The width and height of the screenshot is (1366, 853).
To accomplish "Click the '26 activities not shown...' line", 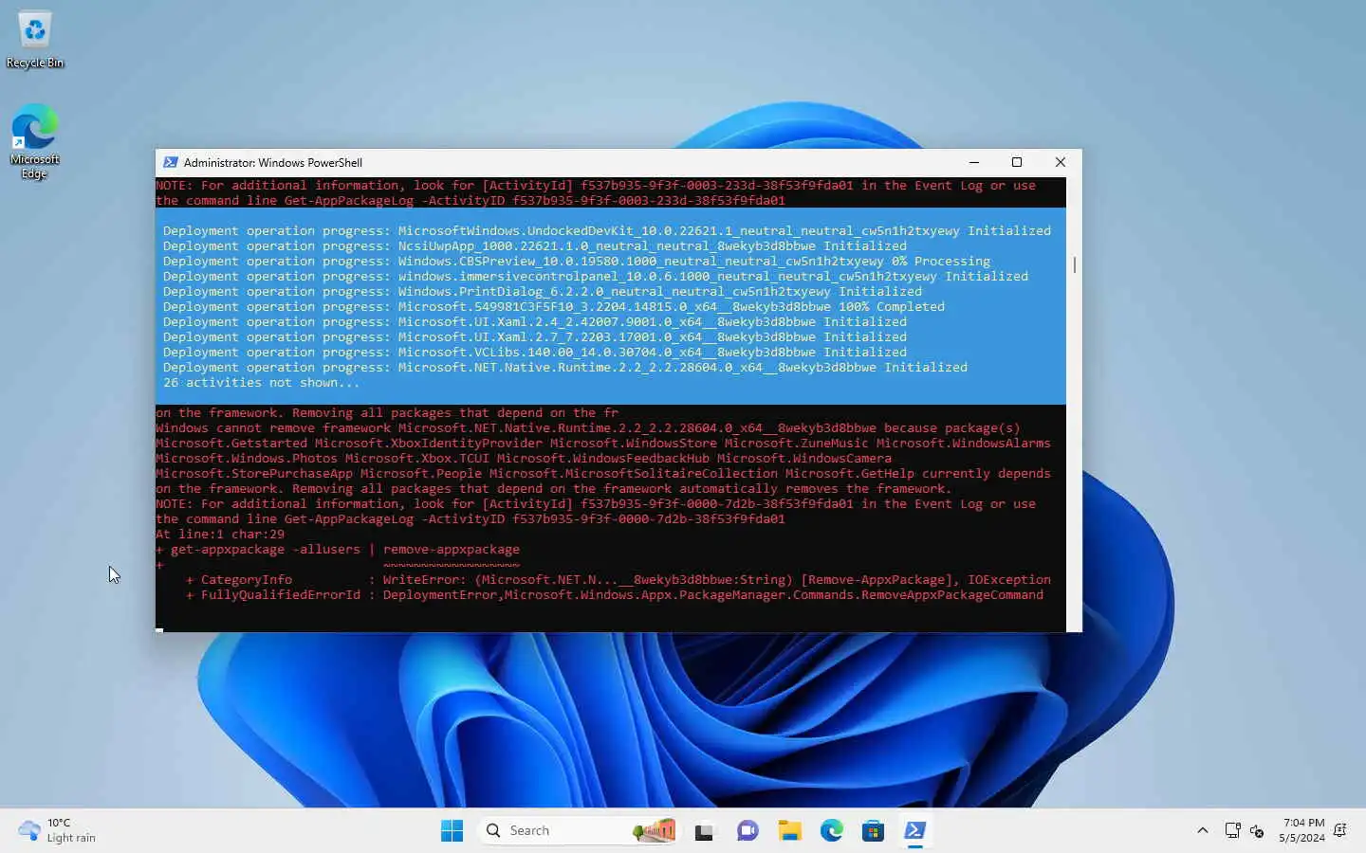I will tap(261, 383).
